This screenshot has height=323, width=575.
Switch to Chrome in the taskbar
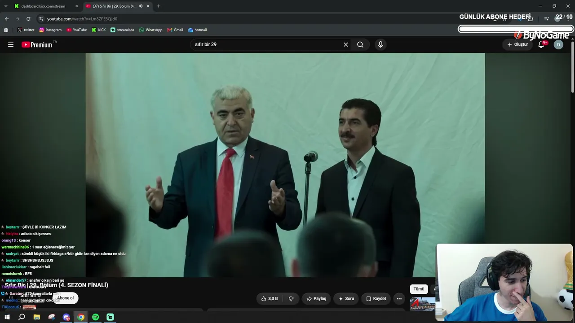tap(81, 317)
